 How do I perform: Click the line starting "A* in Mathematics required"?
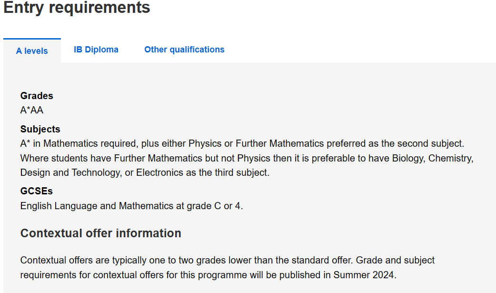tap(242, 144)
